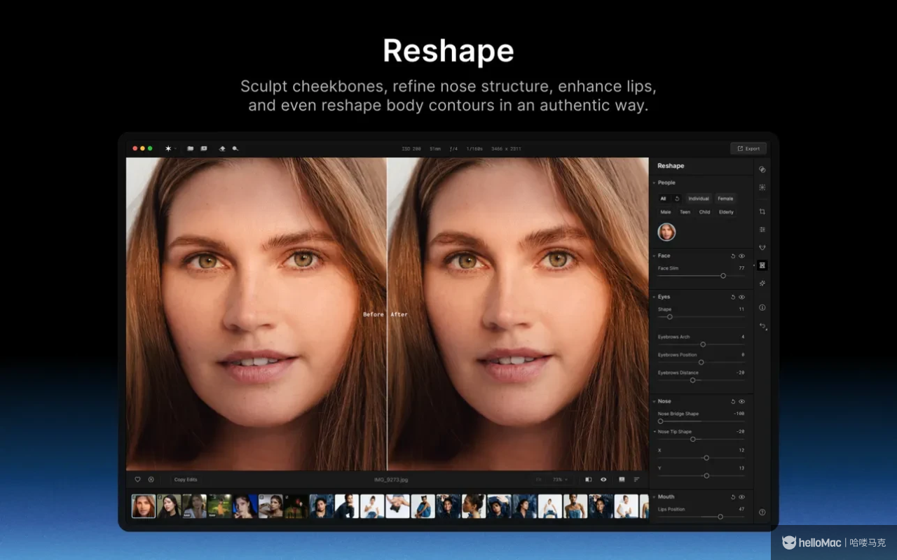Viewport: 897px width, 560px height.
Task: Adjust the Eyebrows Distance slider
Action: tap(701, 380)
